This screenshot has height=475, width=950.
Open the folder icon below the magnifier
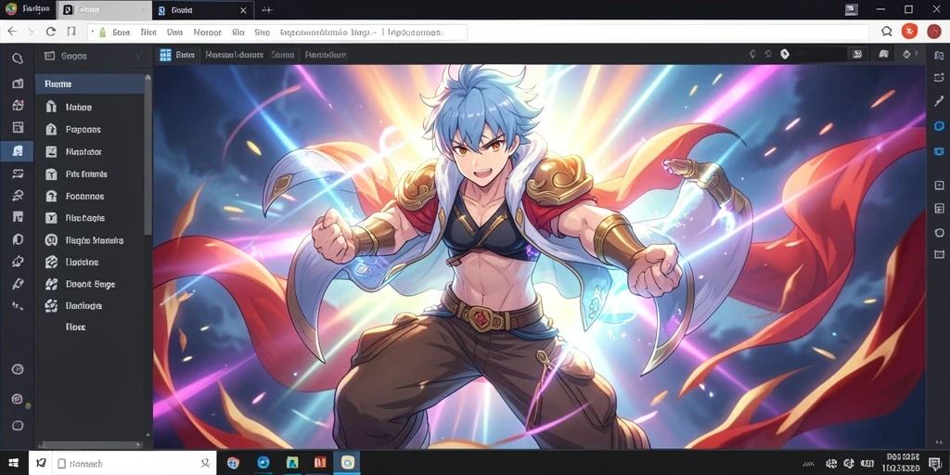coord(18,83)
